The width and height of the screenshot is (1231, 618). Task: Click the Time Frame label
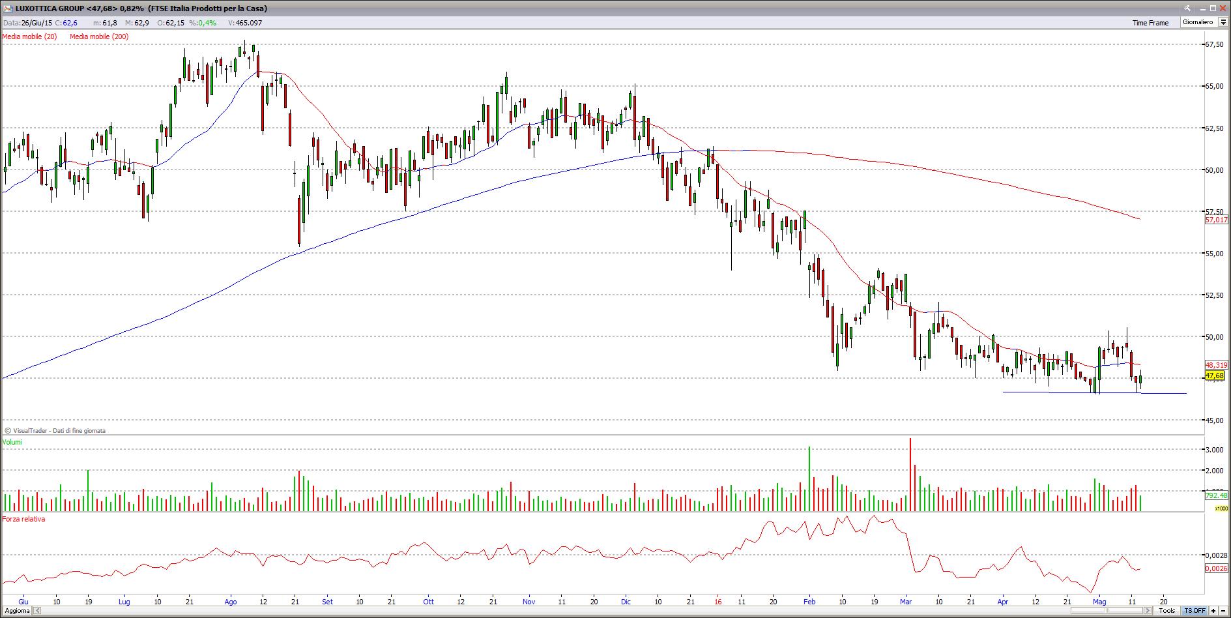pos(1150,23)
